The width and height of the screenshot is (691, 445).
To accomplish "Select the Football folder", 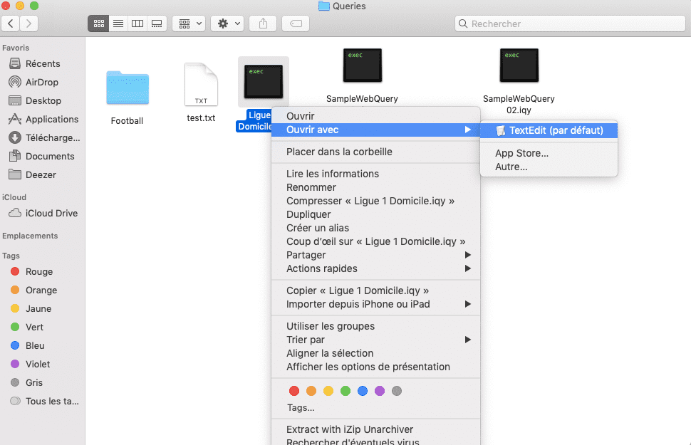I will 128,88.
